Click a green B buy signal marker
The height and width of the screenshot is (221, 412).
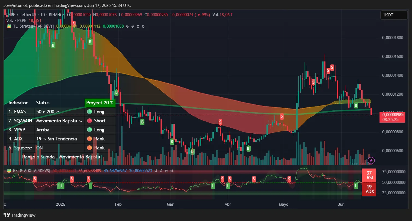click(142, 122)
